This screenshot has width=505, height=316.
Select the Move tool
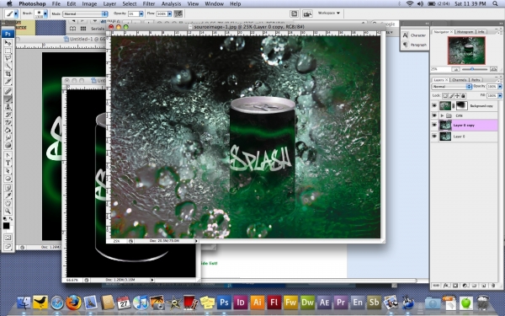(8, 43)
